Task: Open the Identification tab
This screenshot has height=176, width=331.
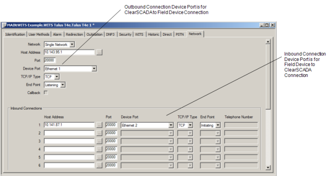Action: [15, 34]
